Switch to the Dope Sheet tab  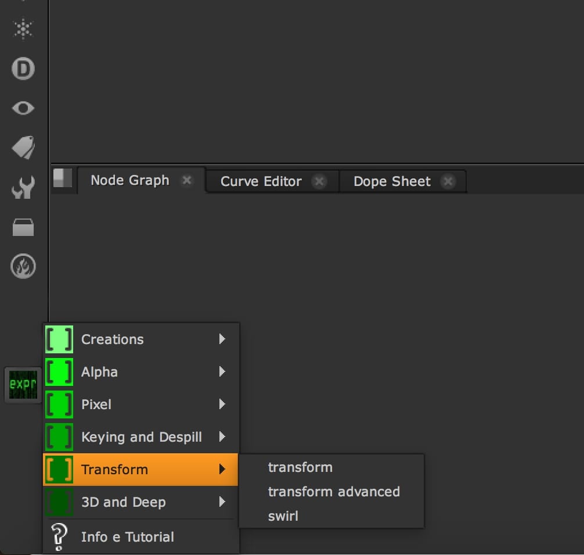tap(392, 181)
